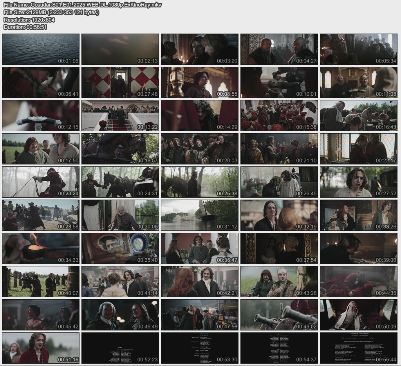Choose the thumbnail stamped 00:33:26
The image size is (401, 366).
tap(359, 215)
